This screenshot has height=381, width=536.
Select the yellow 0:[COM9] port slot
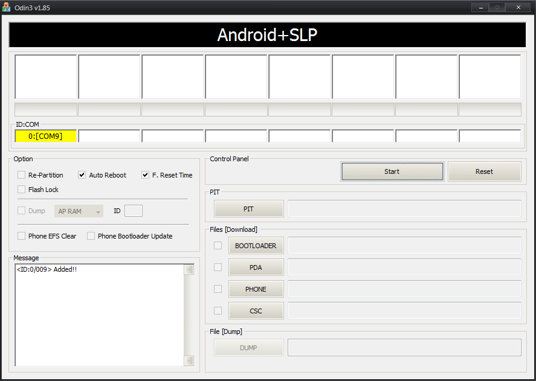(x=45, y=136)
